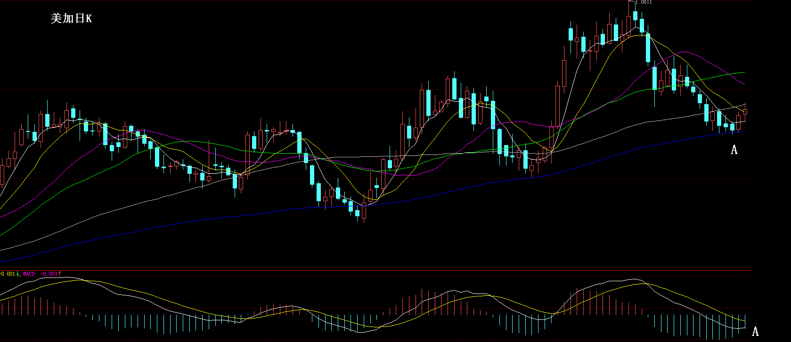Click the chart title 美加日K
This screenshot has height=342, width=791.
71,18
